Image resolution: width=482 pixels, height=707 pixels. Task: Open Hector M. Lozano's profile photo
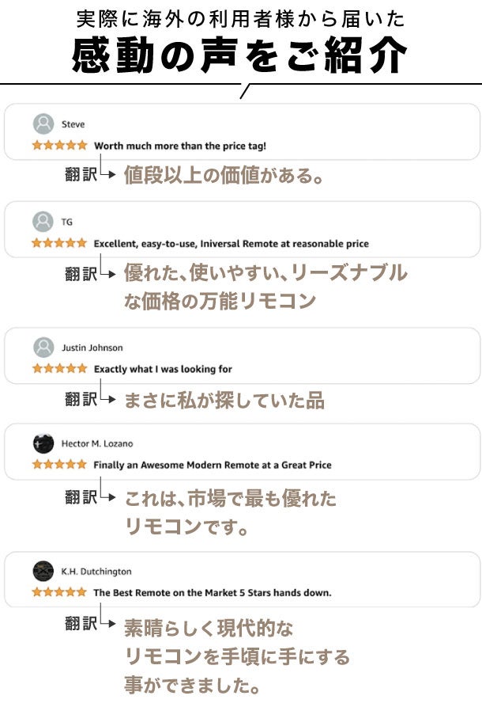[43, 443]
